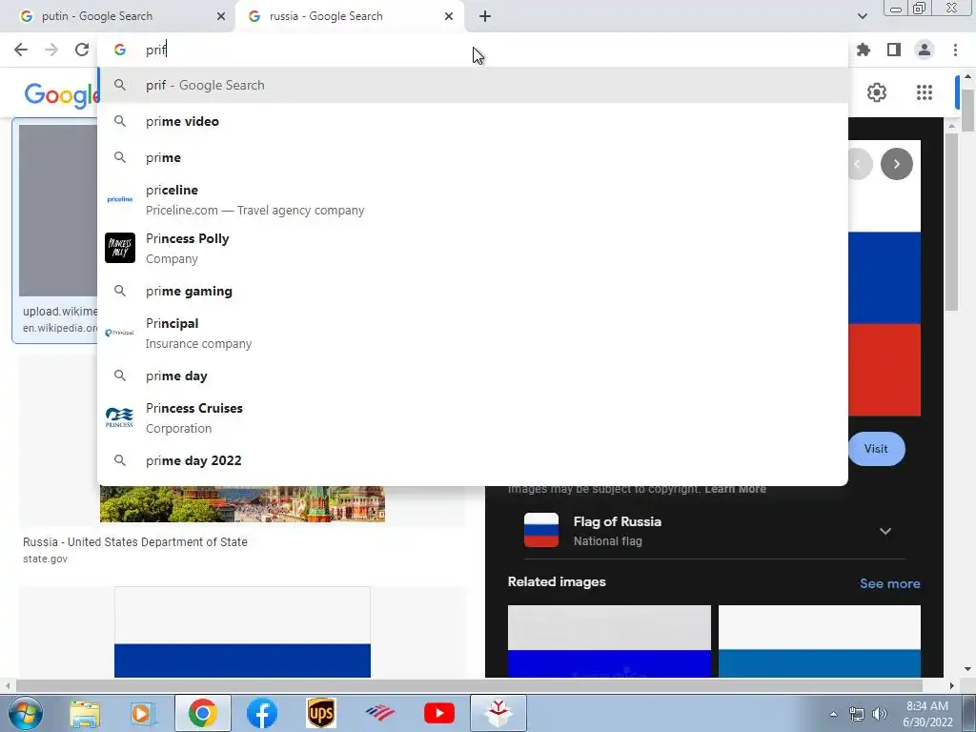Open the Extensions puzzle icon

(x=864, y=50)
